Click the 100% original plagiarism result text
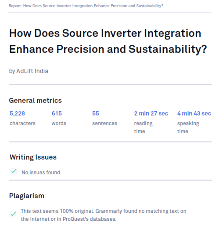This screenshot has width=222, height=233. point(103,215)
